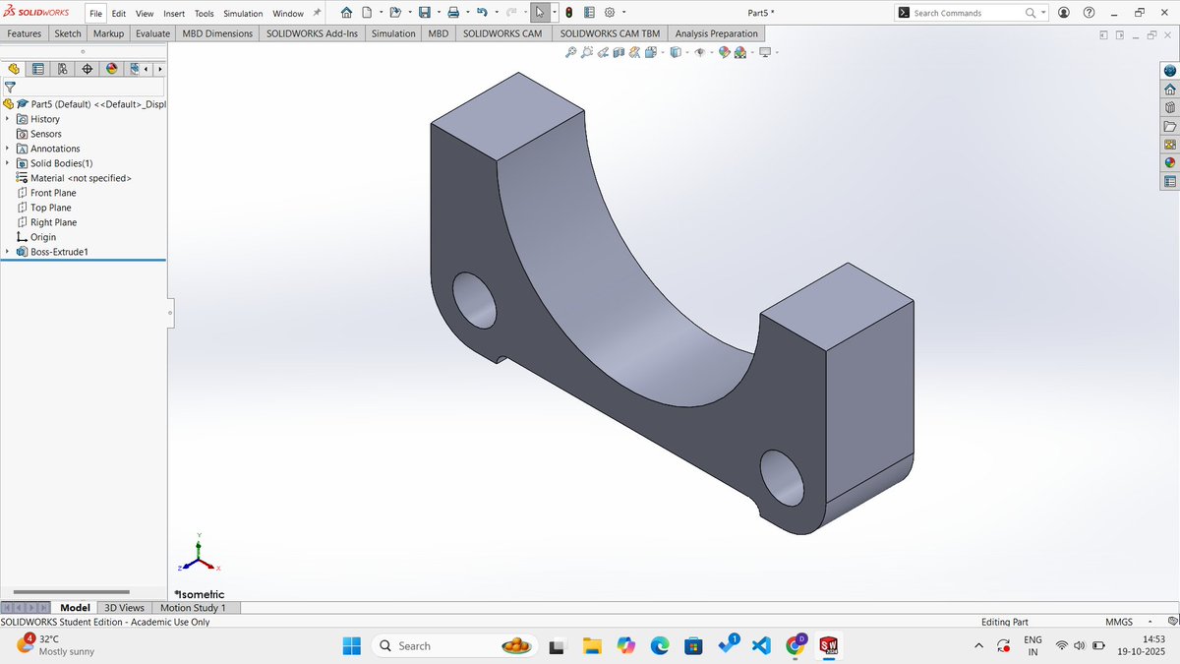Open the Motion Study 1 tab
Viewport: 1180px width, 664px height.
[x=193, y=608]
